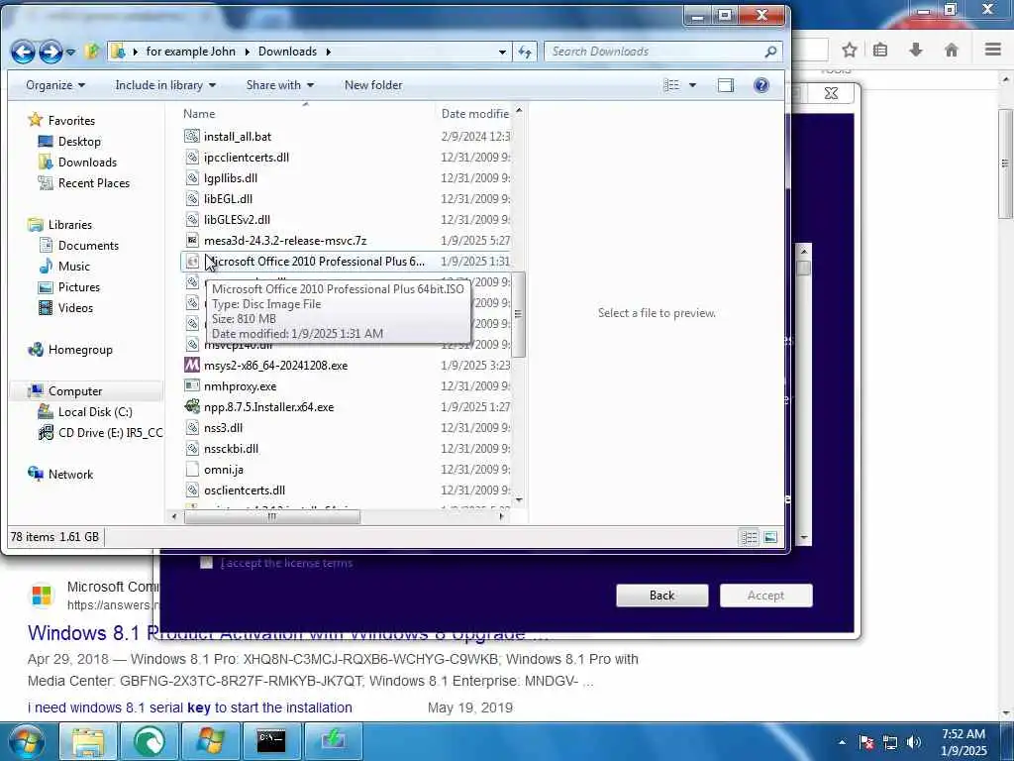Select Computer in navigation pane
Viewport: 1014px width, 761px height.
pyautogui.click(x=75, y=390)
